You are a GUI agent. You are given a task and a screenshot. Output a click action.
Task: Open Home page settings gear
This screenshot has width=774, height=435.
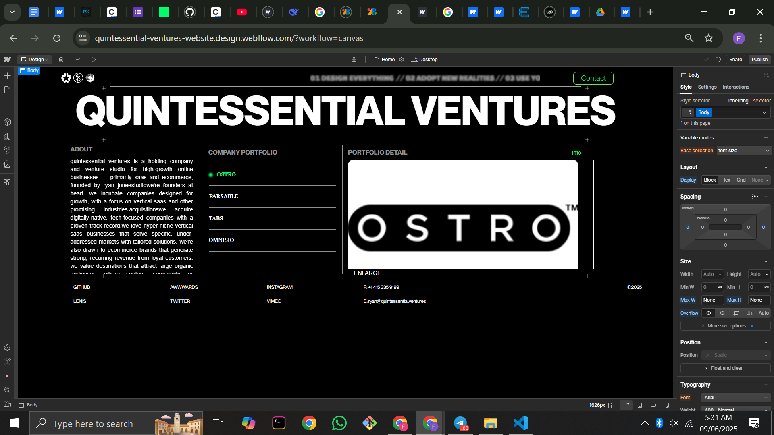pos(402,60)
